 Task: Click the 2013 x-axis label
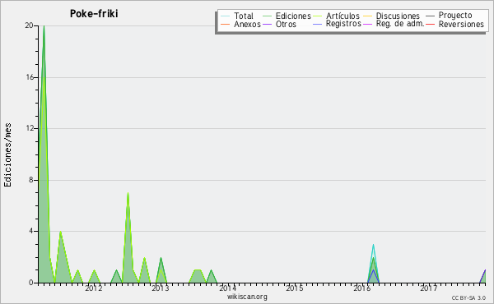(161, 288)
